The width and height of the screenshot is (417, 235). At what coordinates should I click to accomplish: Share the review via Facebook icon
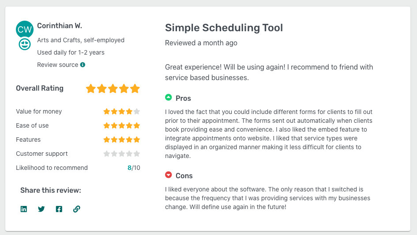(59, 209)
